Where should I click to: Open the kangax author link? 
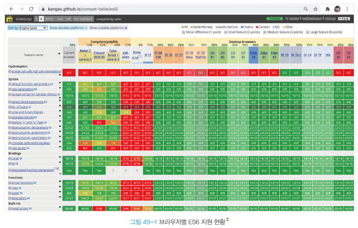point(294,19)
